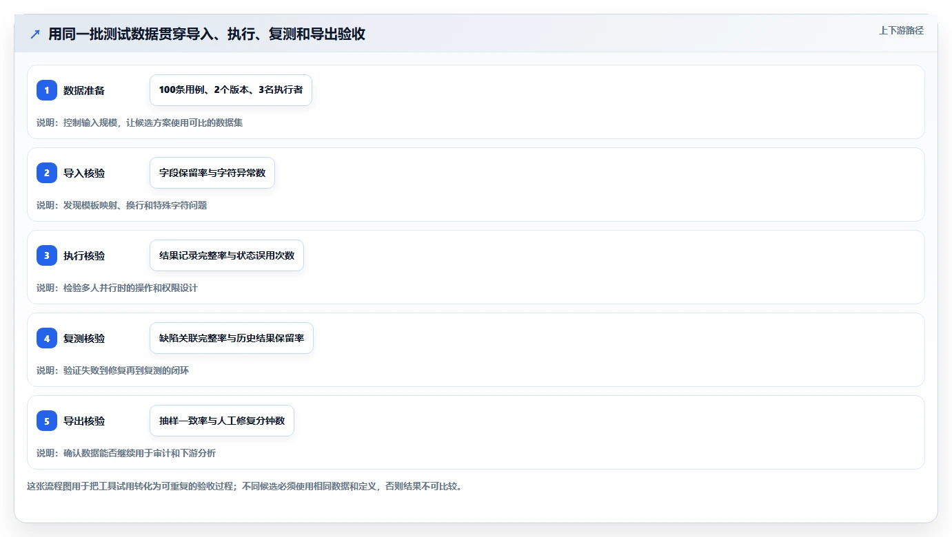This screenshot has height=537, width=952.
Task: Click the 数据准备 step label
Action: click(84, 90)
